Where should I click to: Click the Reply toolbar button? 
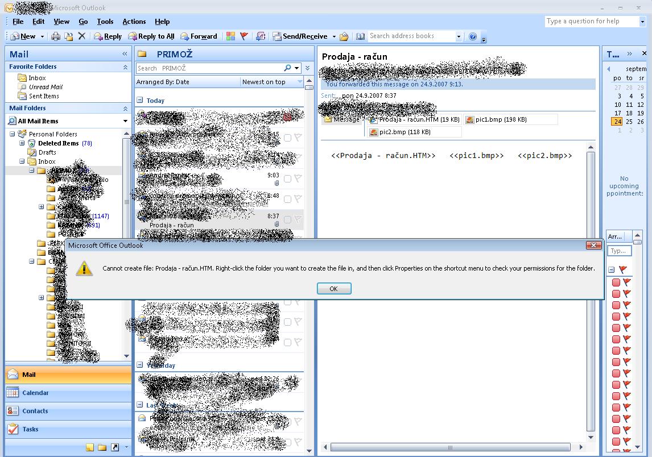(x=108, y=36)
